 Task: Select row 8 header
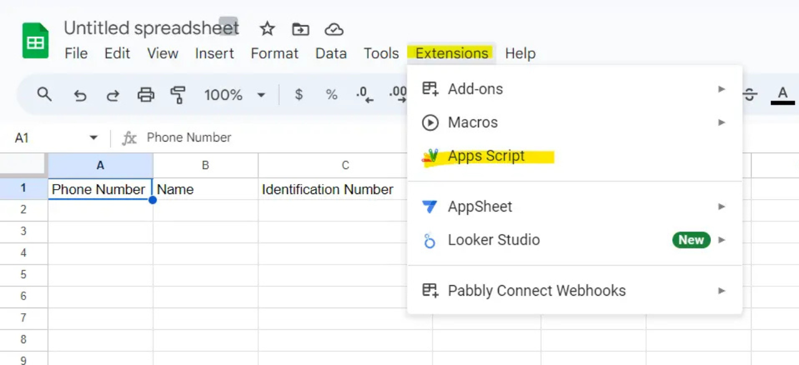(24, 339)
